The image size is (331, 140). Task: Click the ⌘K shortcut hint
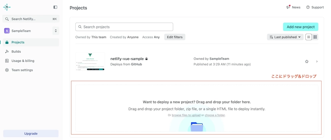55,19
